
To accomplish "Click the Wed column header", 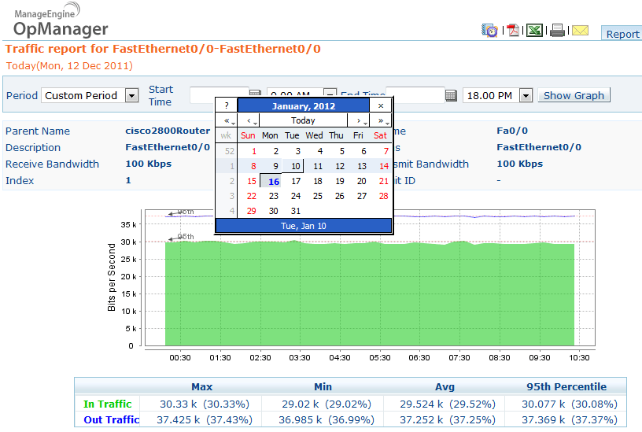I will pos(314,135).
